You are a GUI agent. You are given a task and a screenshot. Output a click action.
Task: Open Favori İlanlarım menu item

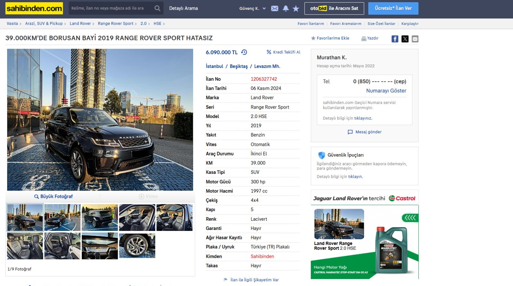[x=311, y=24]
